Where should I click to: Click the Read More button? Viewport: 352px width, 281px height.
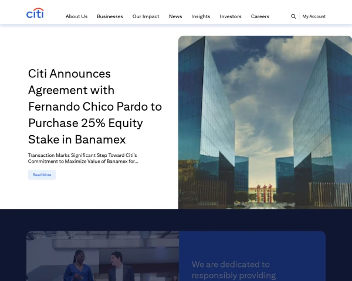coord(42,175)
